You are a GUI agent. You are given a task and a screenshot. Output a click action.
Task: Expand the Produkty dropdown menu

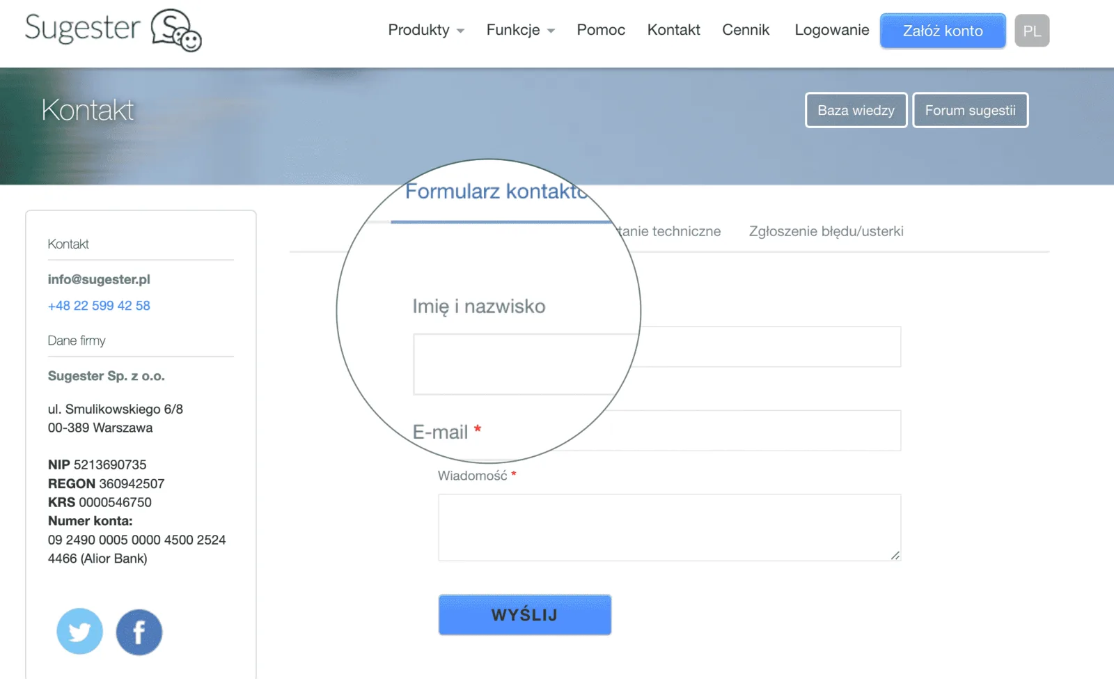tap(426, 30)
